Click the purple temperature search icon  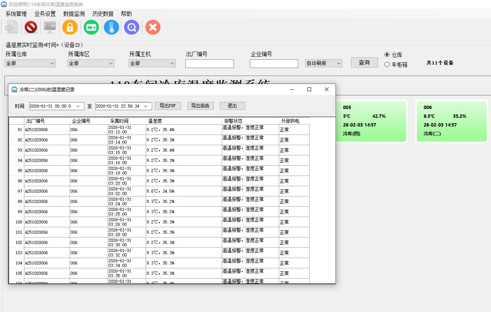[132, 27]
